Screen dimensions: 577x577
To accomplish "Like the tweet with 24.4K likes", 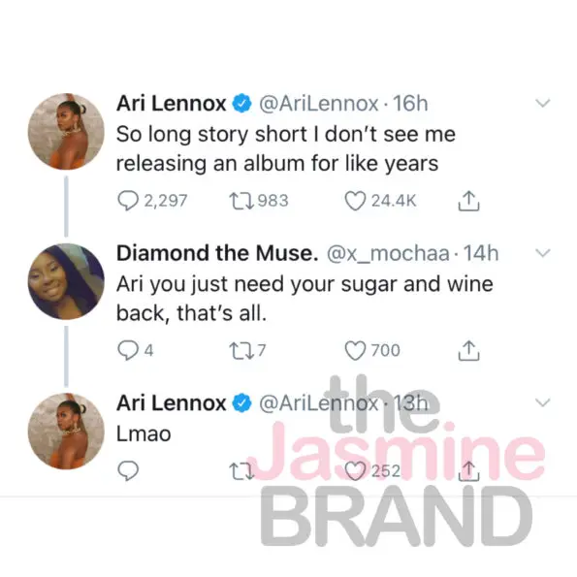I will tap(355, 201).
